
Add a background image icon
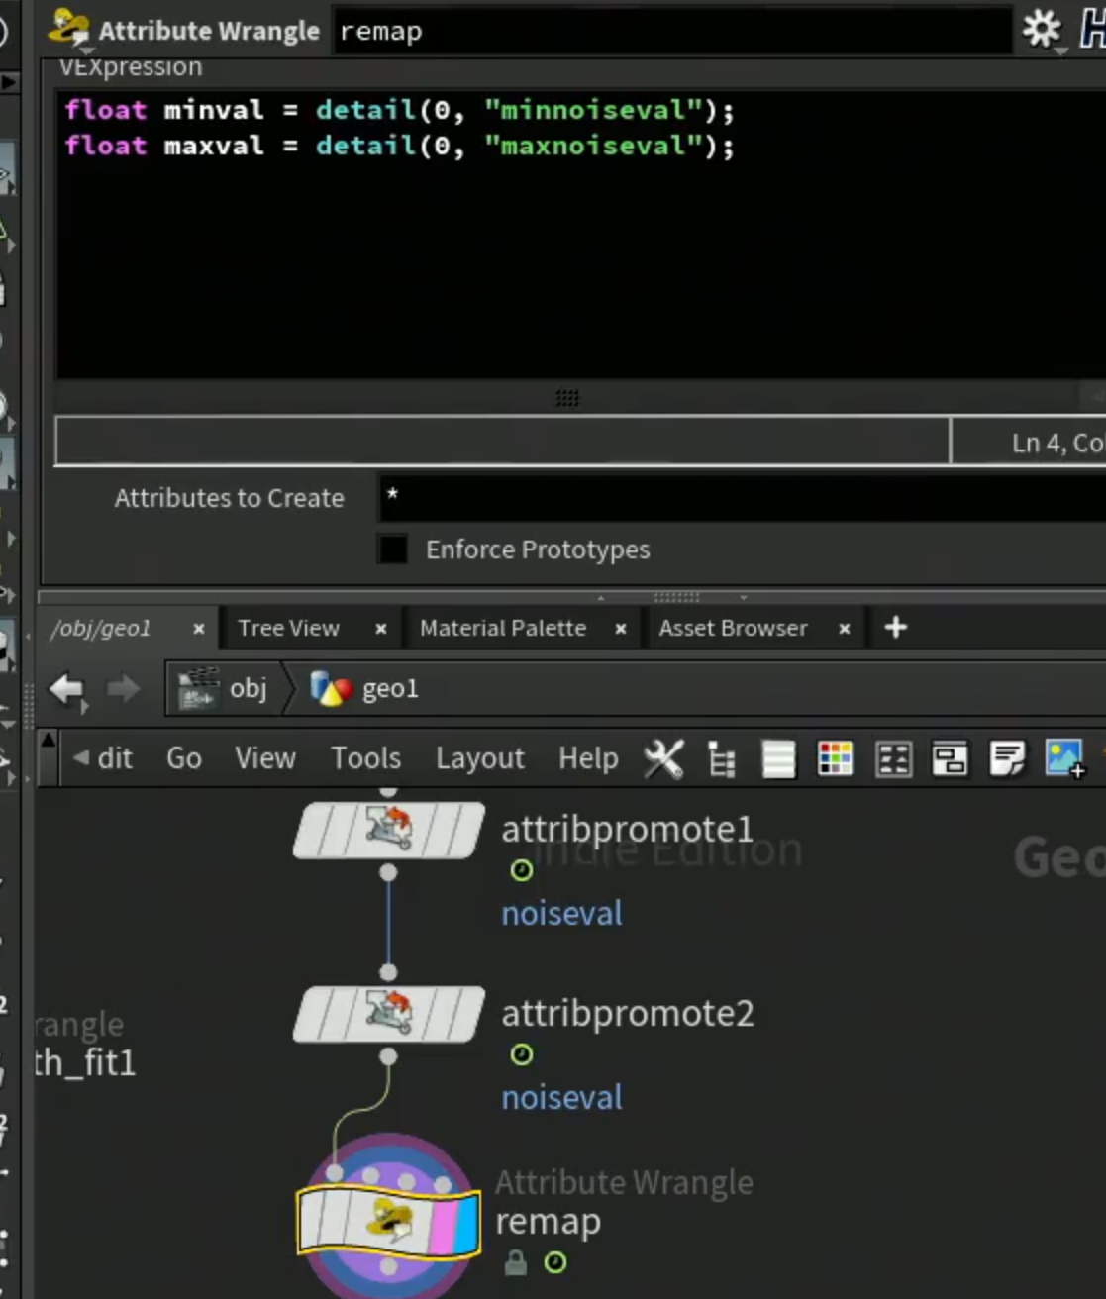[1065, 759]
